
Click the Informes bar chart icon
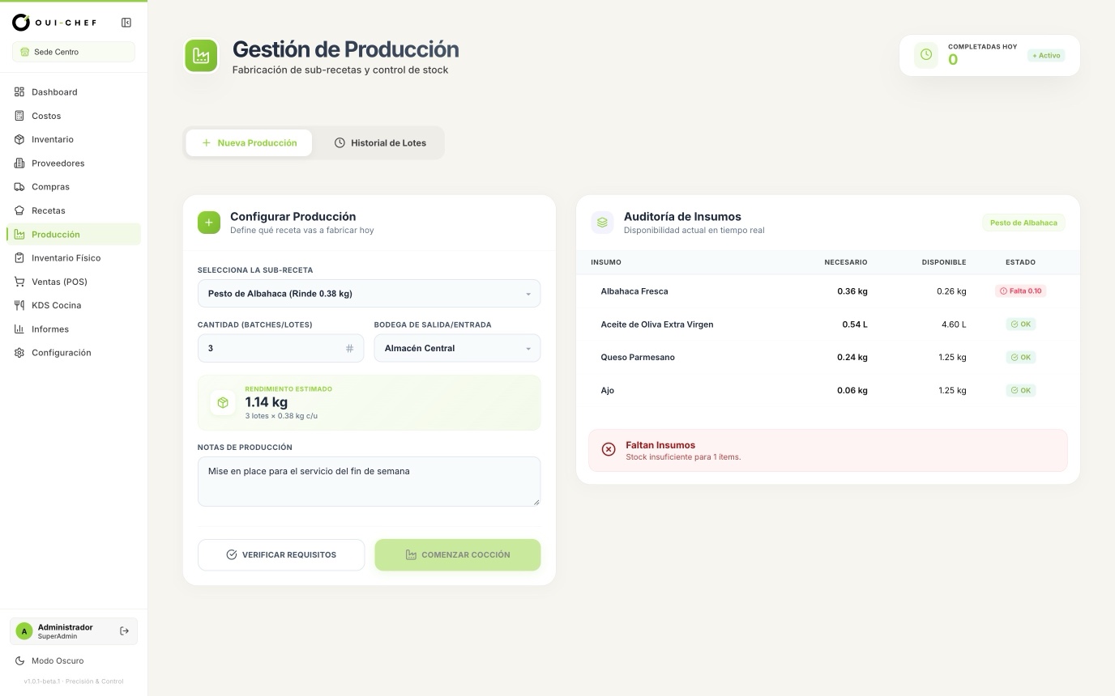pyautogui.click(x=19, y=329)
